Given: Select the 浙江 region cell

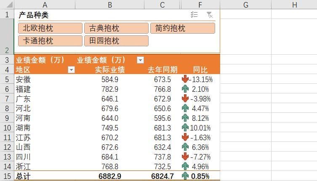Looking at the screenshot, I should [45, 166].
